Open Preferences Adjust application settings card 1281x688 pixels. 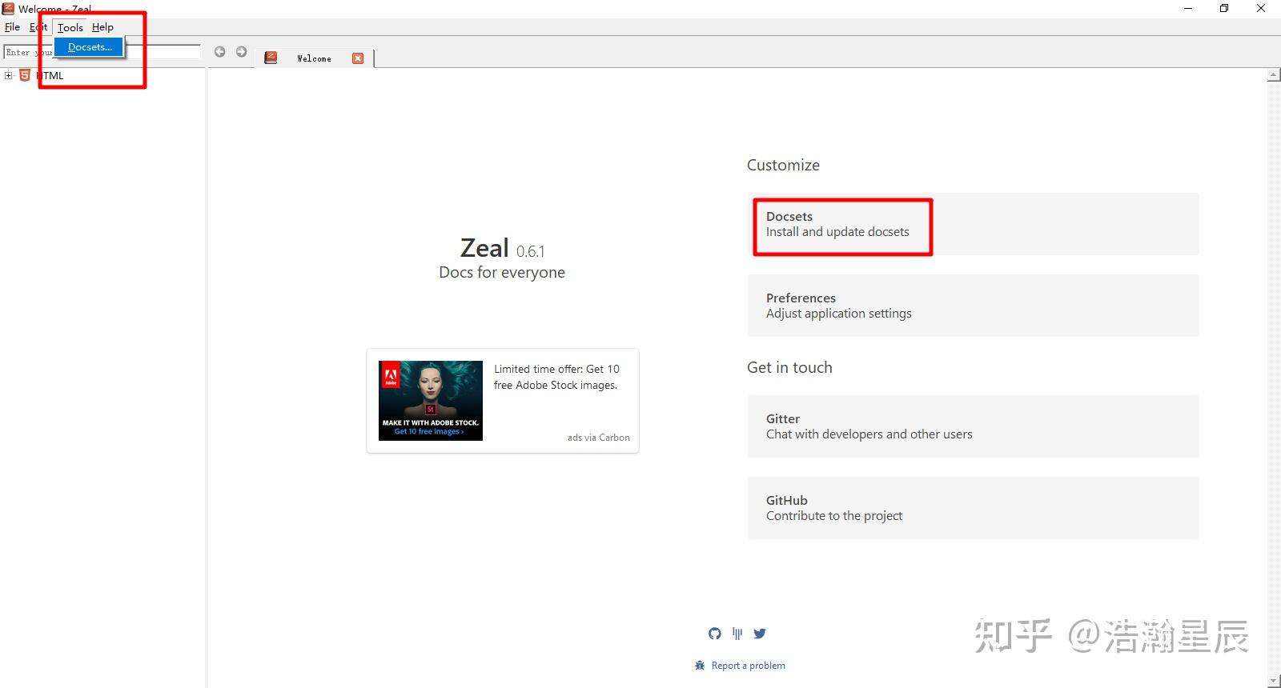[x=973, y=306]
